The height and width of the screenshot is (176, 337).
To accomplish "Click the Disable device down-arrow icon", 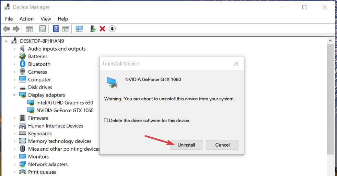I will pyautogui.click(x=112, y=29).
